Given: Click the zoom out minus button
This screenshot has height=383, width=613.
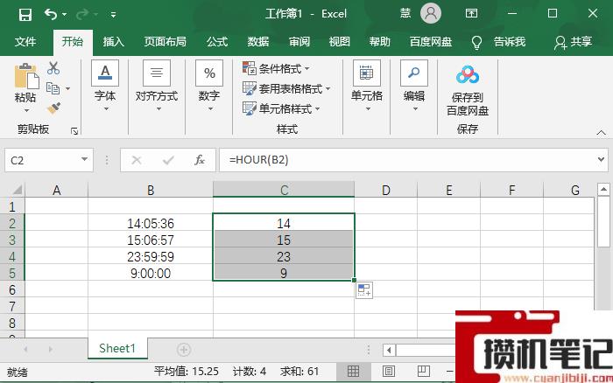Looking at the screenshot, I should [x=450, y=371].
